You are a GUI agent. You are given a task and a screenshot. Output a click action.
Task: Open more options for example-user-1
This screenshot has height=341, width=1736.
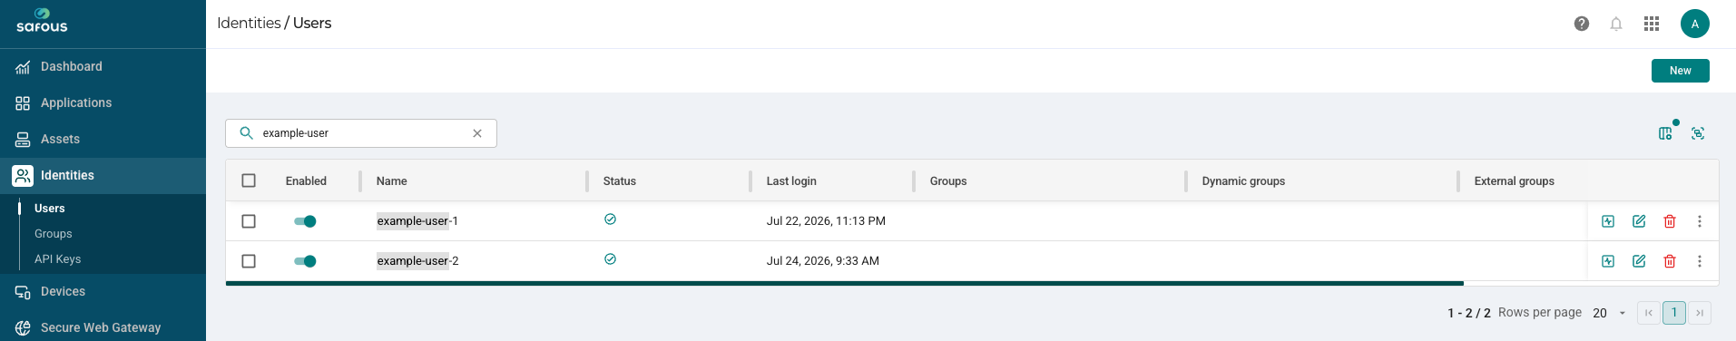1700,221
